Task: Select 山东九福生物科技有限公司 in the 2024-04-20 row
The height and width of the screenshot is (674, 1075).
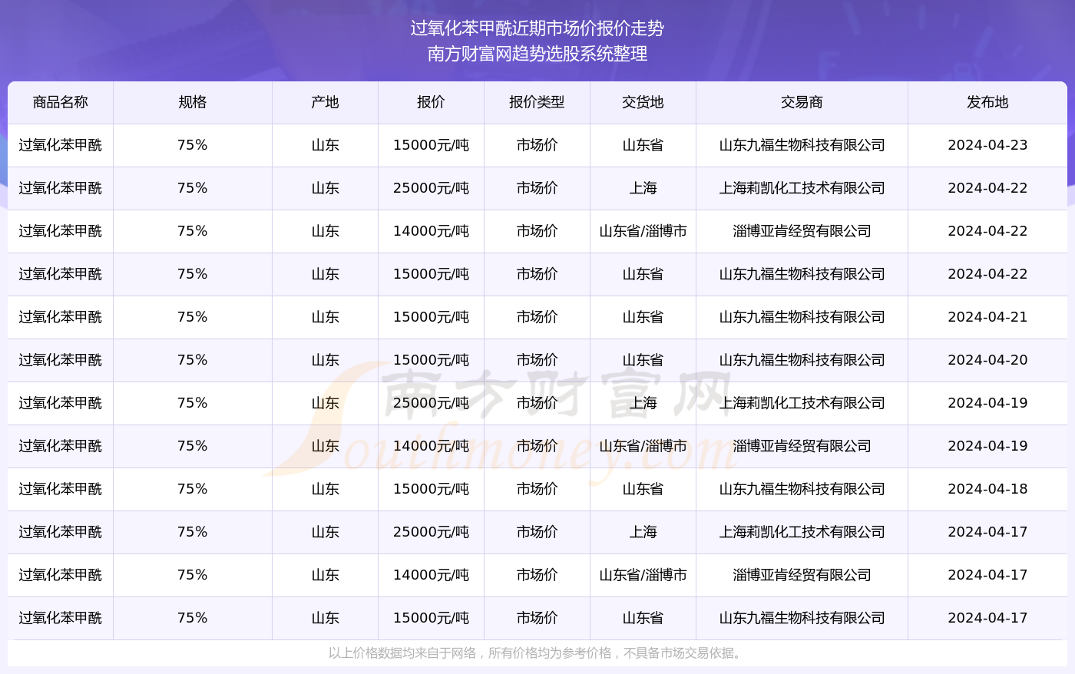Action: pyautogui.click(x=802, y=360)
